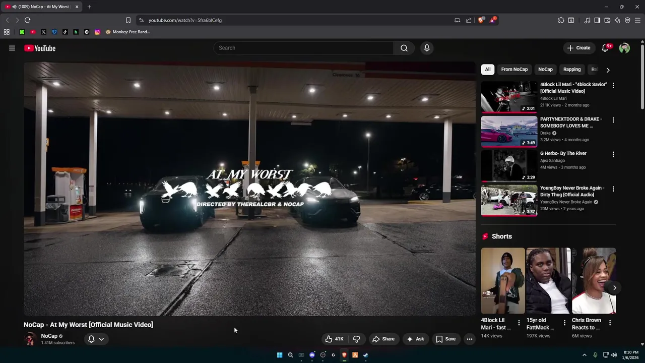Open options for 4Block Lil Mari short
This screenshot has height=363, width=645.
point(519,323)
